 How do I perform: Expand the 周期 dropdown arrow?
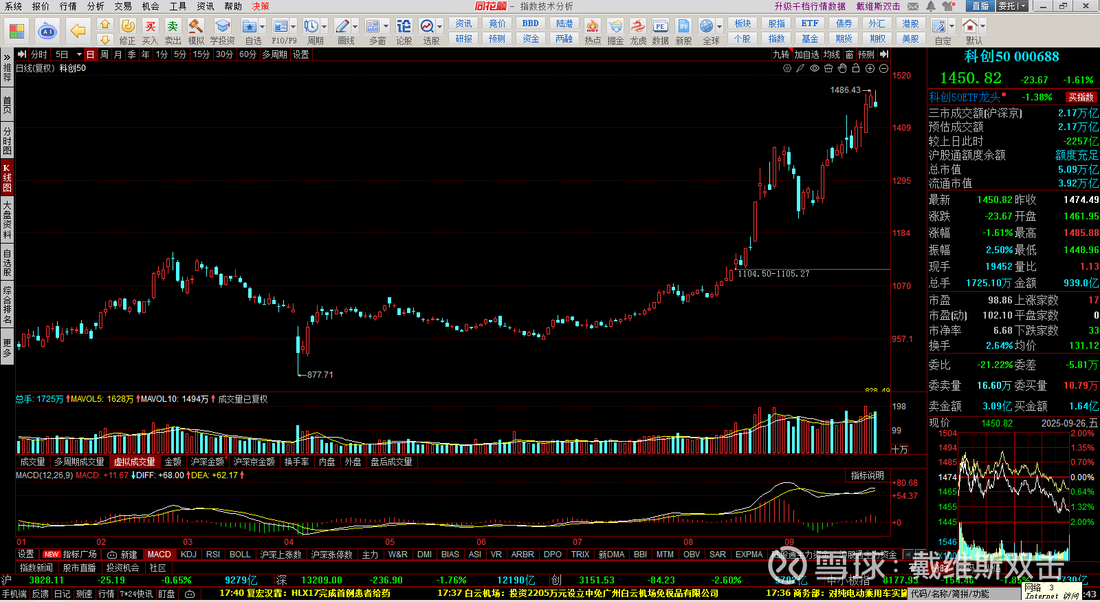click(324, 27)
